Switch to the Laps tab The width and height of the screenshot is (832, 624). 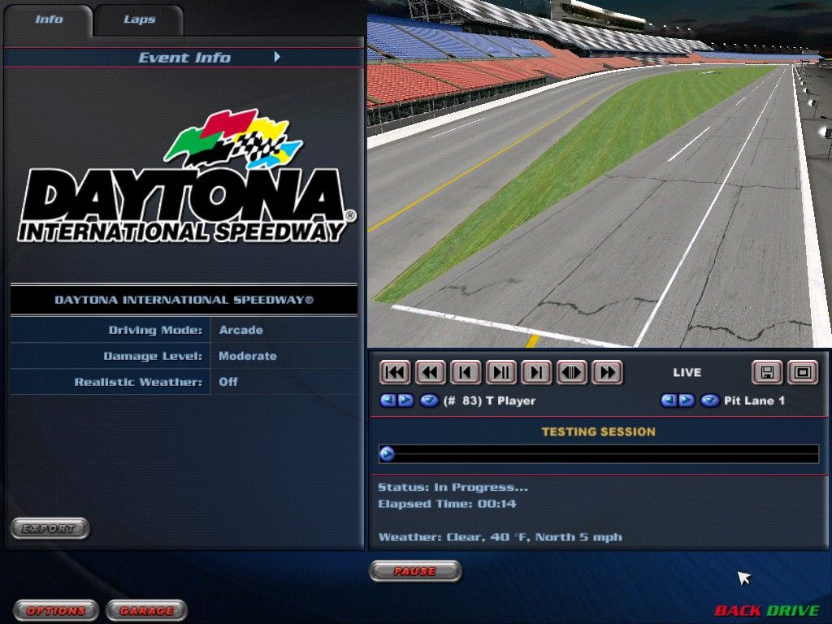pos(139,19)
